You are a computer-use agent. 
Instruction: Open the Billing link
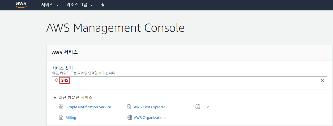[x=71, y=118]
